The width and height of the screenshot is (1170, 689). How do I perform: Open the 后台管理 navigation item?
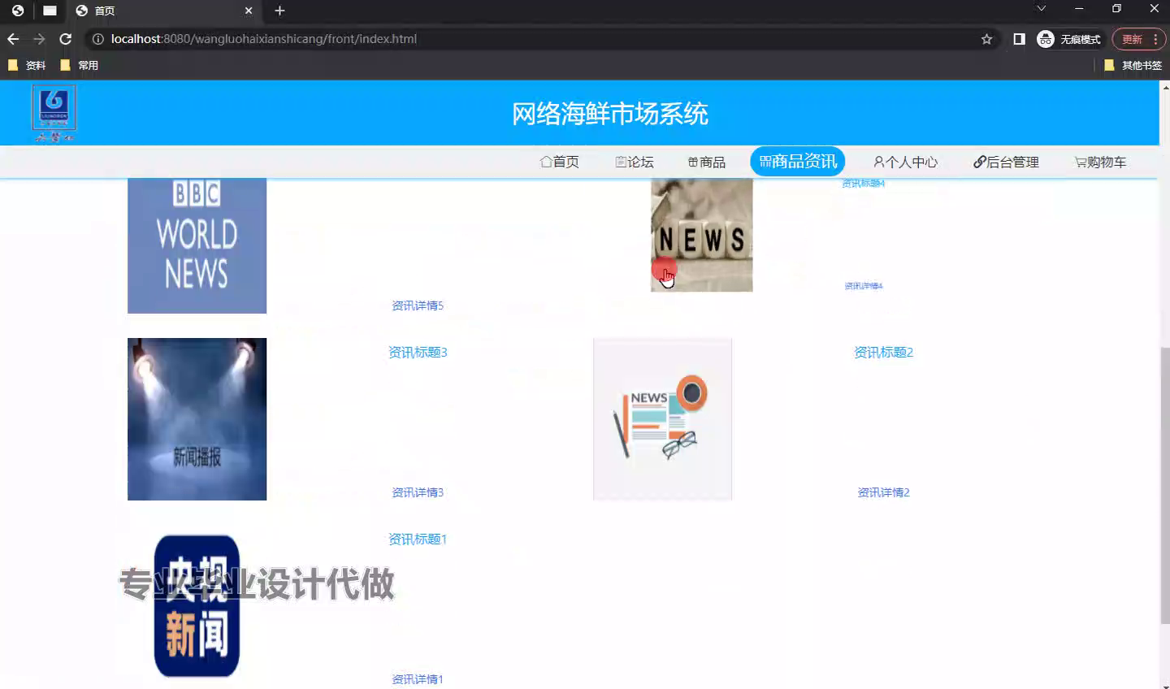coord(1006,162)
